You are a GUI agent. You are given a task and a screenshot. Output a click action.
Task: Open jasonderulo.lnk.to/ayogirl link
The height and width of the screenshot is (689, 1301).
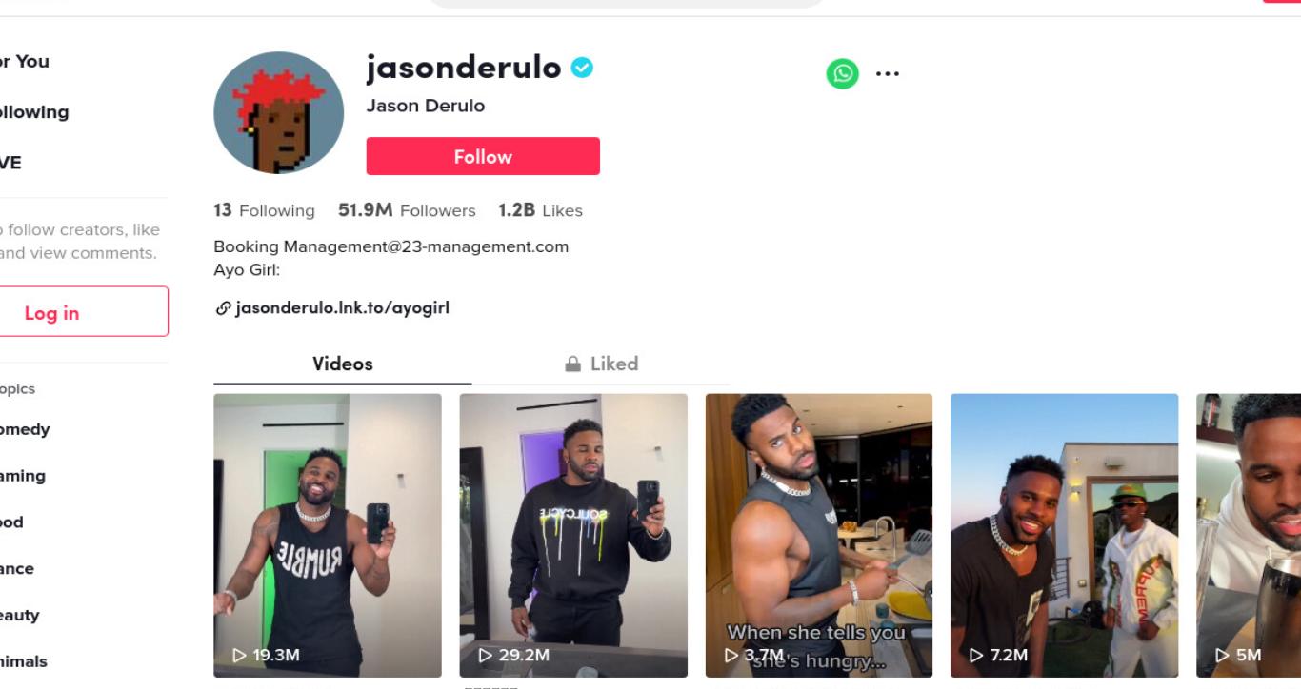342,307
